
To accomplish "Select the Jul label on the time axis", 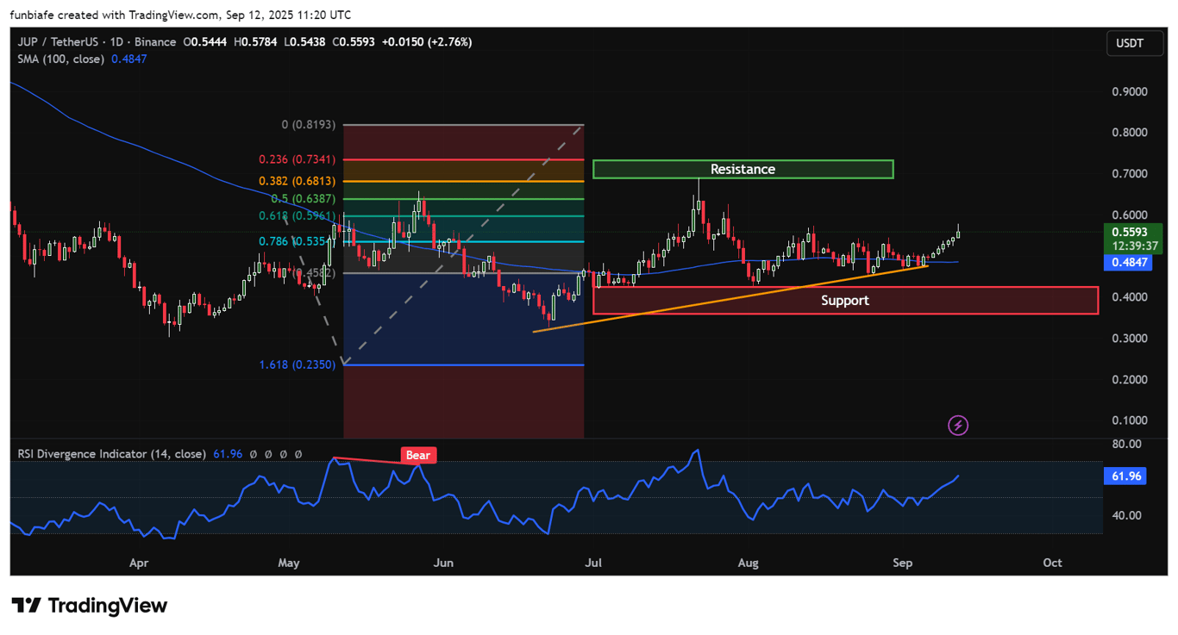I will pyautogui.click(x=593, y=563).
